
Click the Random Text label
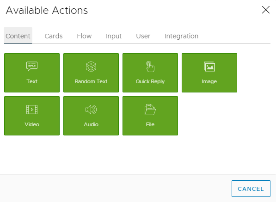click(x=91, y=81)
